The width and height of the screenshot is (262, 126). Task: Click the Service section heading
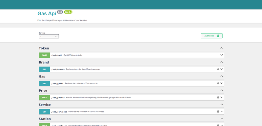45,105
